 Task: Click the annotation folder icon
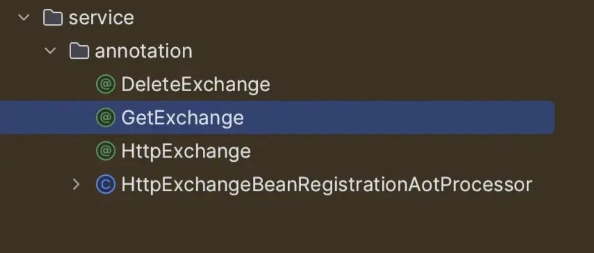coord(79,51)
